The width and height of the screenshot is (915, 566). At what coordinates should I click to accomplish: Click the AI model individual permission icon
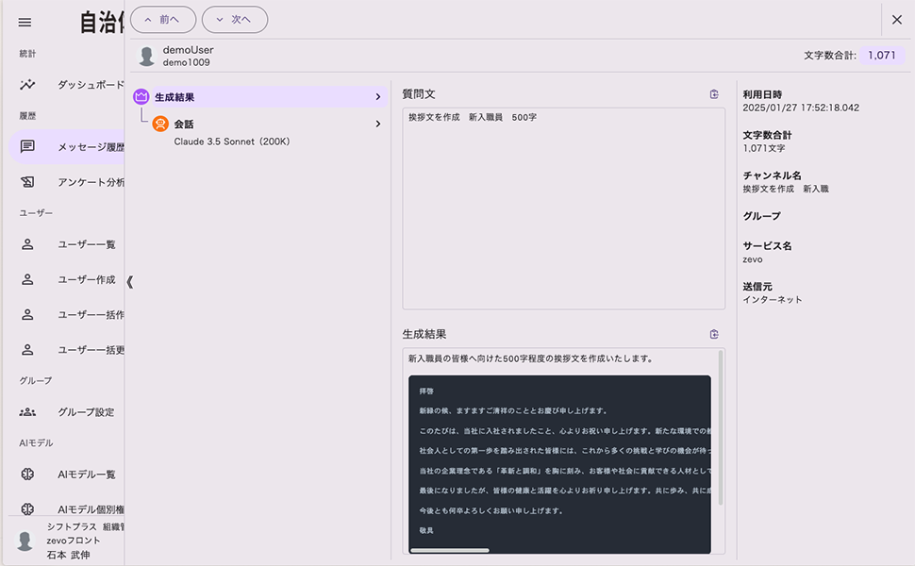click(x=27, y=508)
